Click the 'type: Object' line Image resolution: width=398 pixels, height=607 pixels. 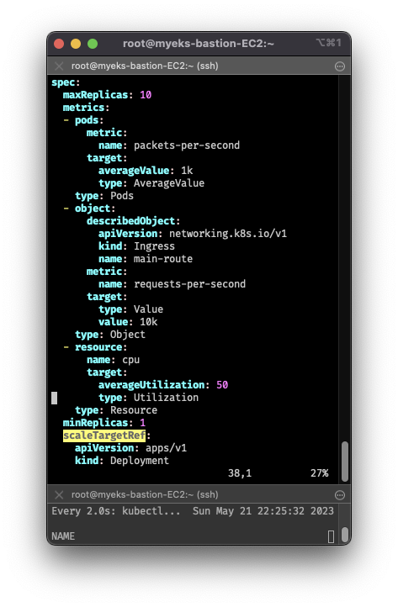110,335
